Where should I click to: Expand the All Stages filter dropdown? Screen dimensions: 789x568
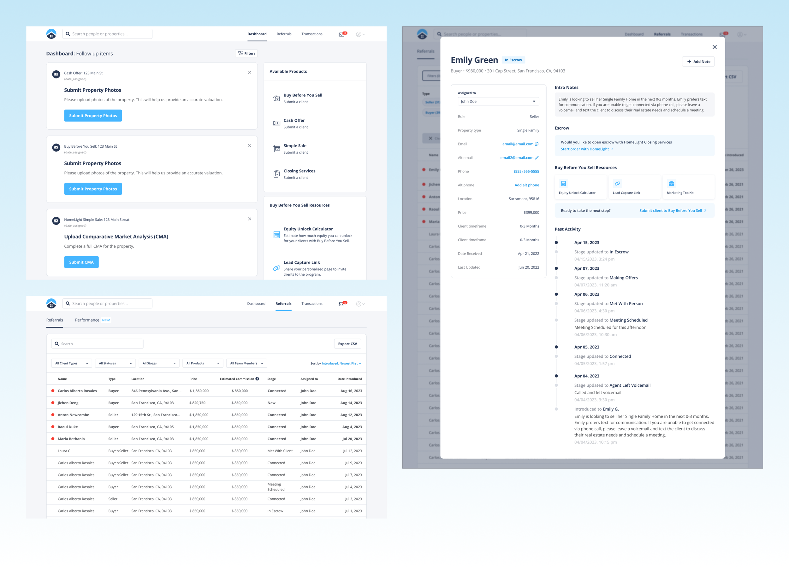[159, 363]
